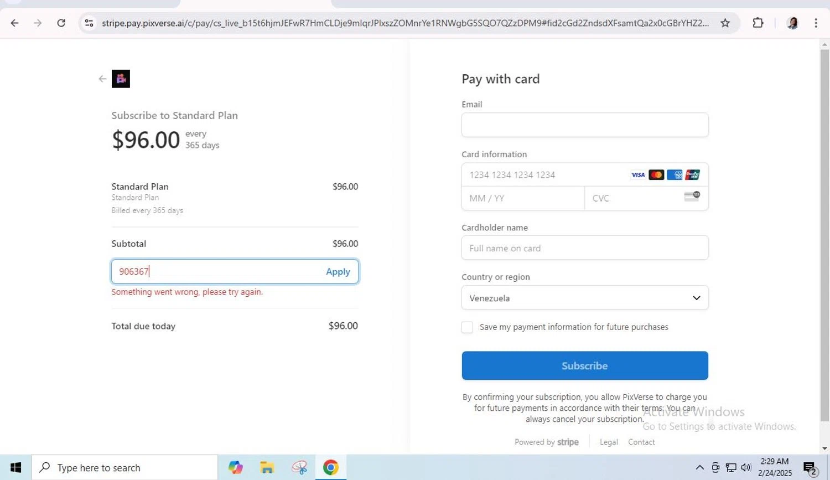Click the page vertical scrollbar

(824, 235)
